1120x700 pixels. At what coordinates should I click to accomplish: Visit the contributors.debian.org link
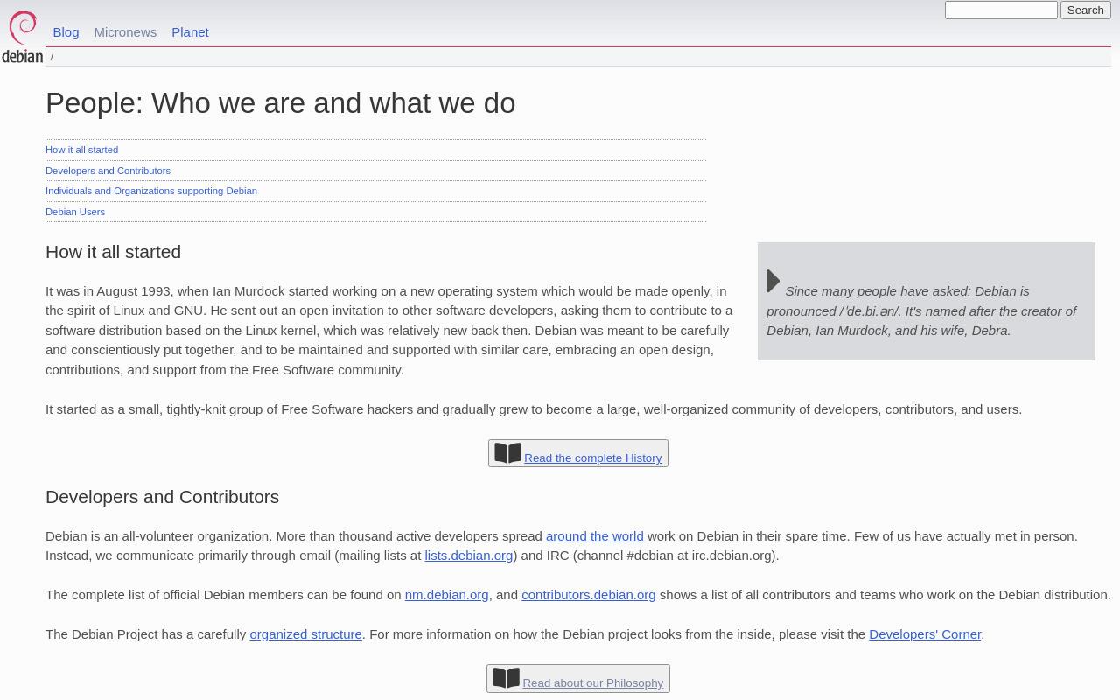point(588,595)
